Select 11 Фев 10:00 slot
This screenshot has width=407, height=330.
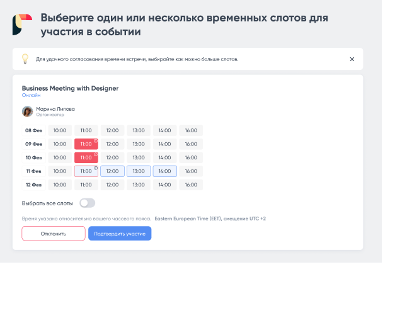pos(60,171)
